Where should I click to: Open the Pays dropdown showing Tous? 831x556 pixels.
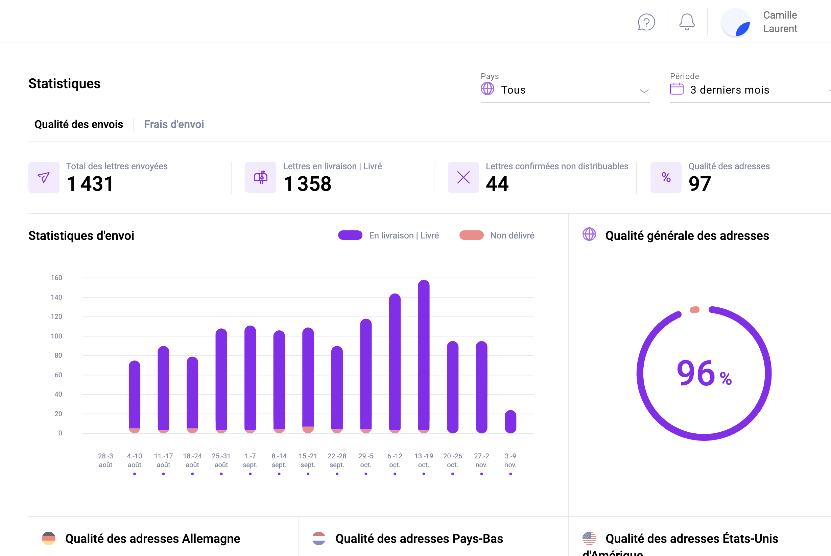[x=565, y=90]
